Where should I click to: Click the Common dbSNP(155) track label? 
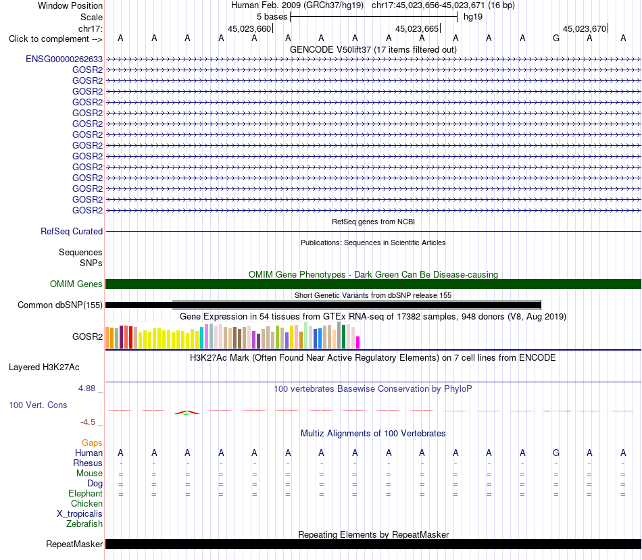[x=60, y=305]
